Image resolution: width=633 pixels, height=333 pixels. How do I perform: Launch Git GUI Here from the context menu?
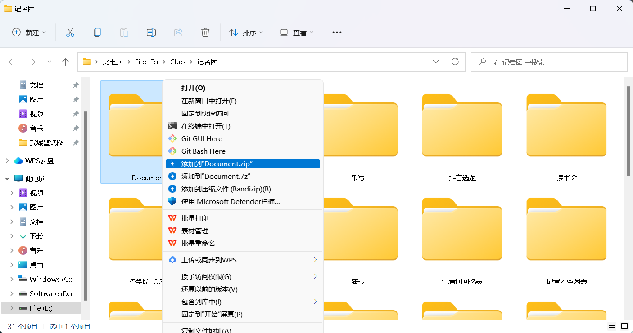click(x=243, y=139)
